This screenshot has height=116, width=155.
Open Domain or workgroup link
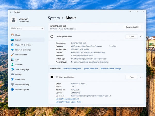[x=72, y=69]
